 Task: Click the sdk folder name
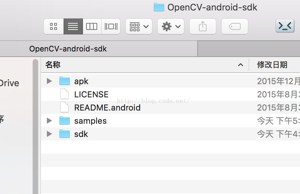(81, 134)
